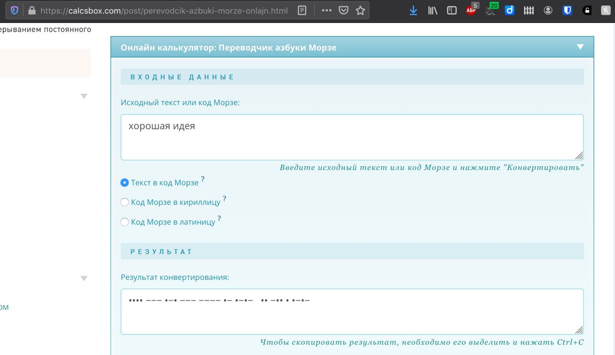Toggle reader view icon in address bar

(x=302, y=10)
